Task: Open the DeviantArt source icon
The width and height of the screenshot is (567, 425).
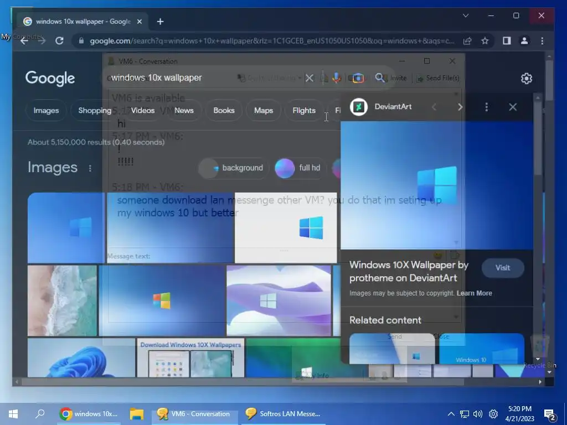Action: pos(359,107)
